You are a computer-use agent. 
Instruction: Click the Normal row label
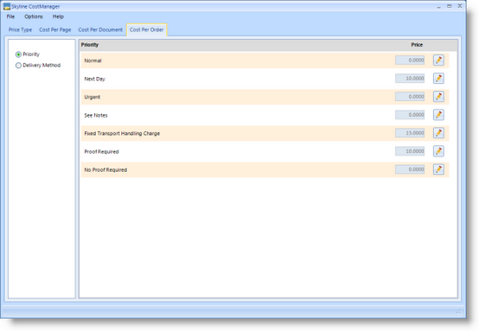point(93,60)
